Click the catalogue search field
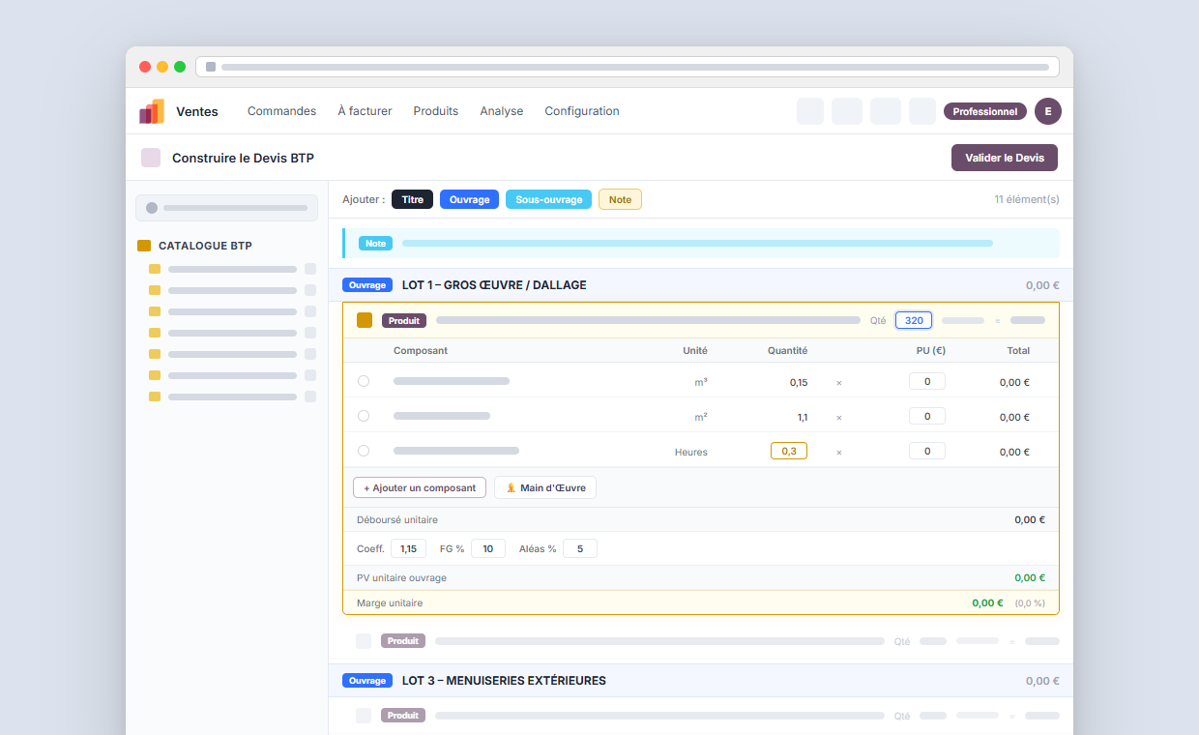Screen dimensions: 1199x735 coord(226,208)
